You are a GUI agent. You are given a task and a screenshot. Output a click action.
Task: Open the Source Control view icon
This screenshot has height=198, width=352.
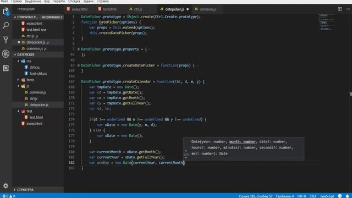6,40
